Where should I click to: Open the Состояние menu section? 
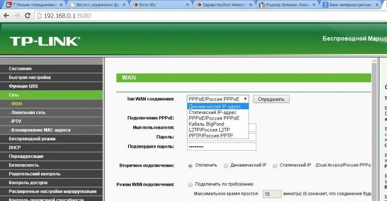point(51,68)
